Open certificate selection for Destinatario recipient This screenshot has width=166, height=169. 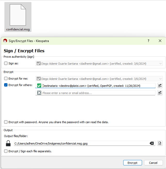tap(160, 86)
